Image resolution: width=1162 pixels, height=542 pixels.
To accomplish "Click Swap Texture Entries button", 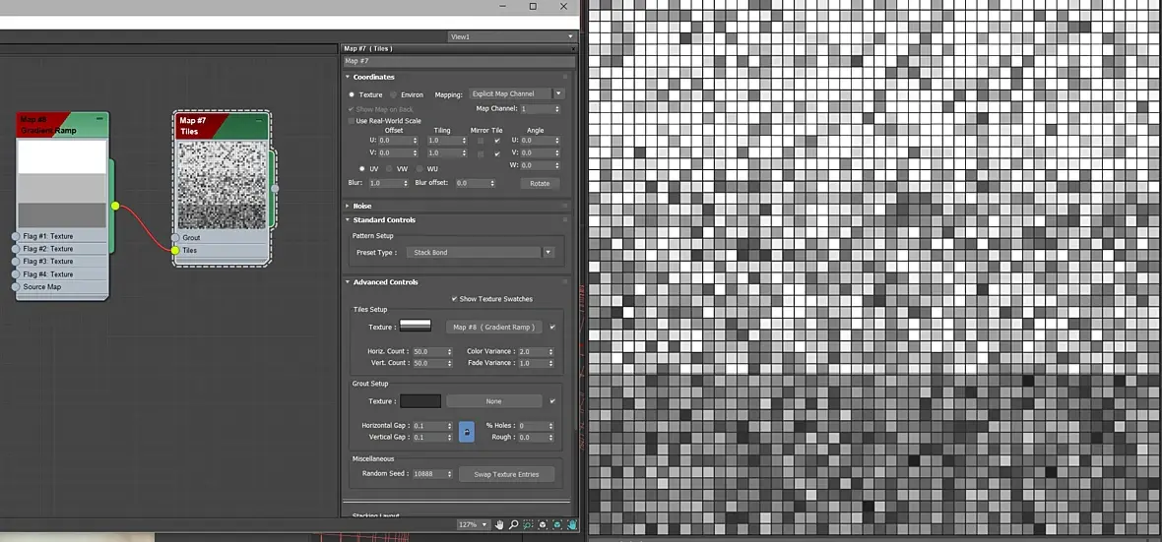I will click(x=506, y=474).
